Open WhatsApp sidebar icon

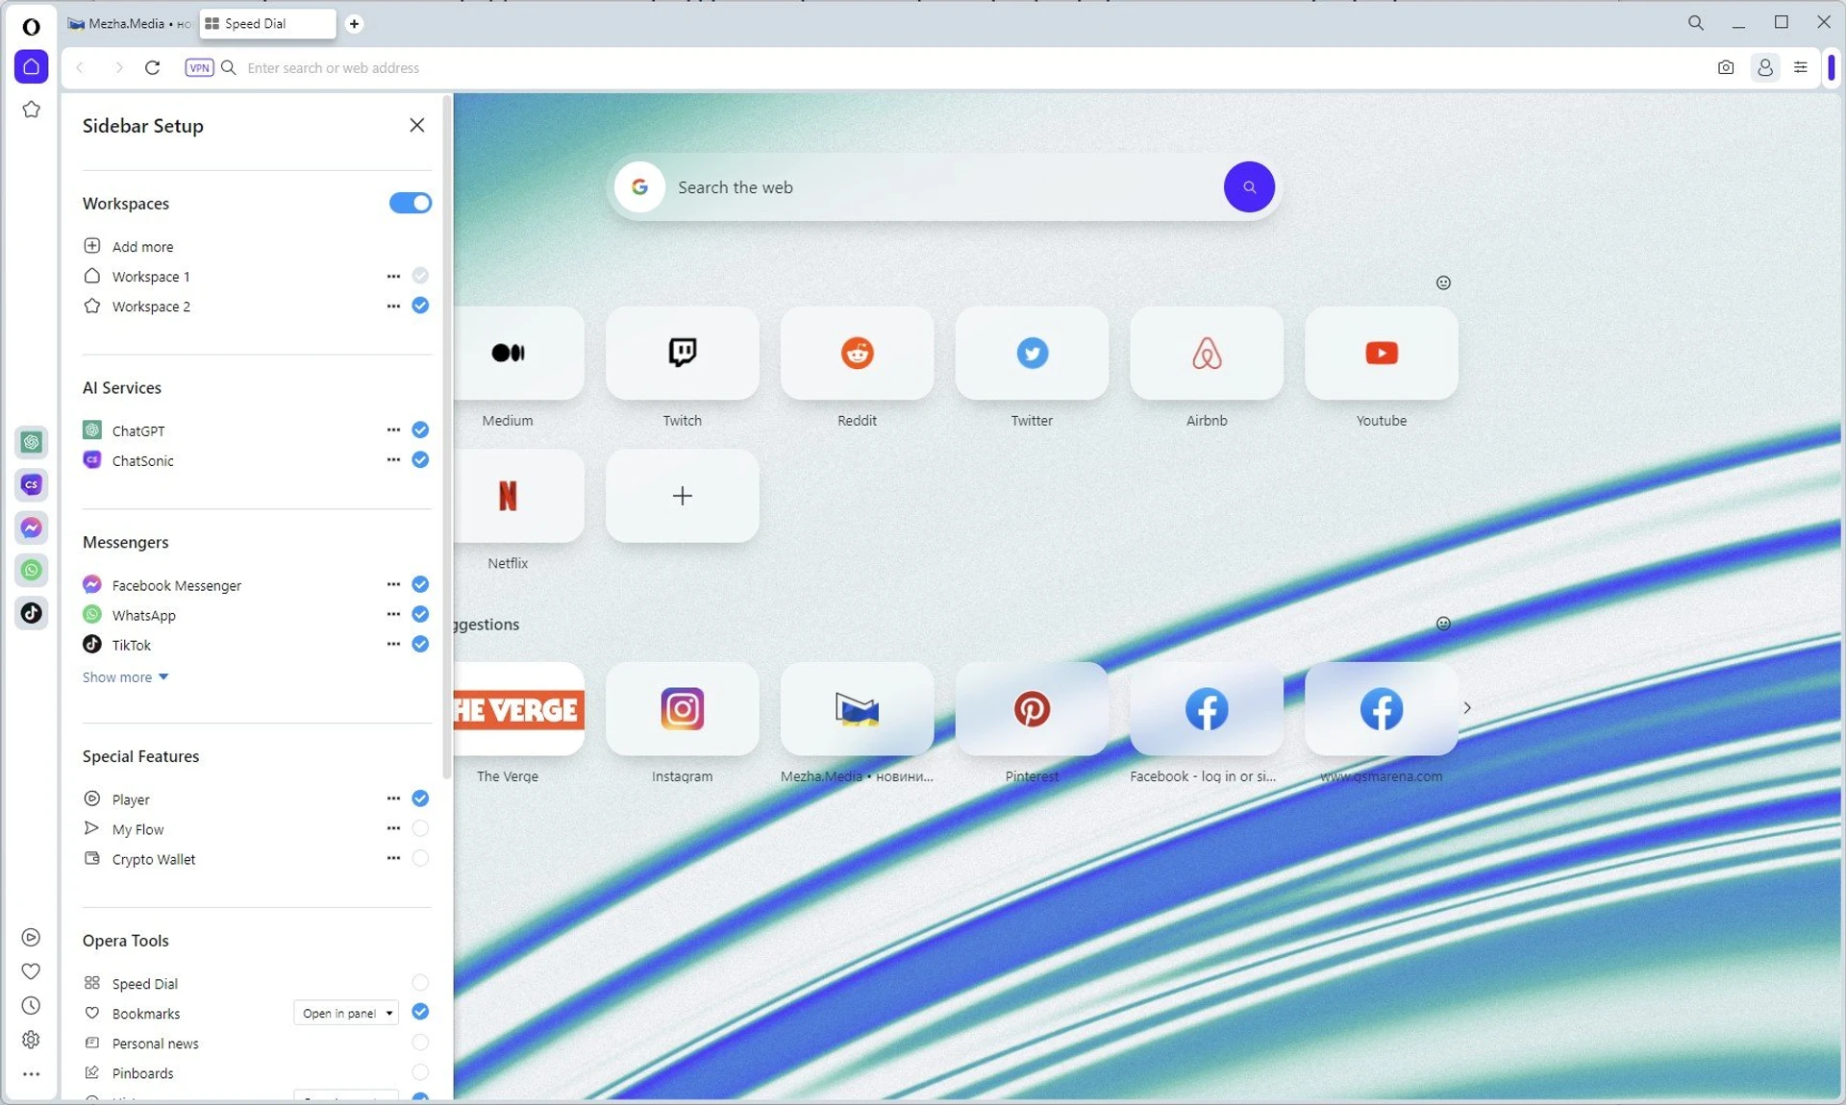click(31, 570)
